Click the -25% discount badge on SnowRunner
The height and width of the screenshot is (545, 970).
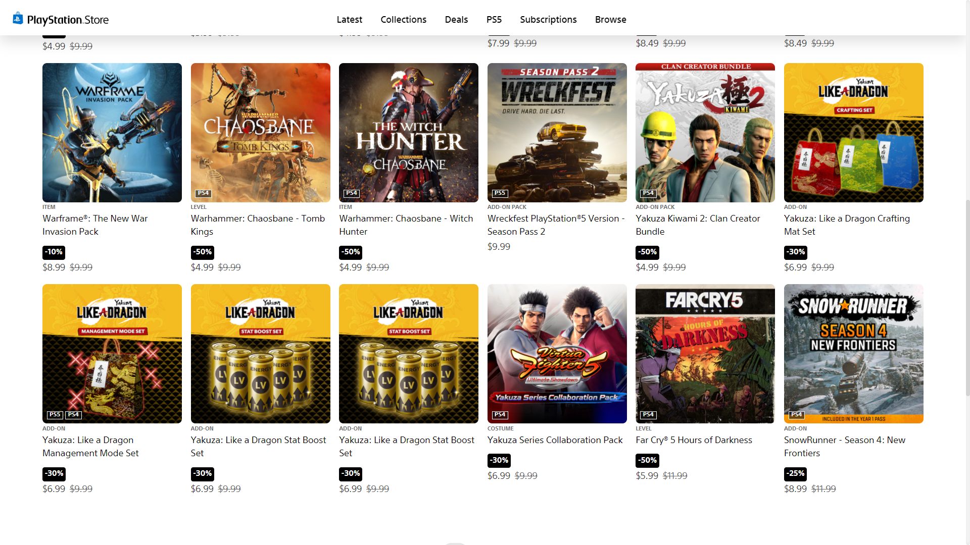coord(795,473)
